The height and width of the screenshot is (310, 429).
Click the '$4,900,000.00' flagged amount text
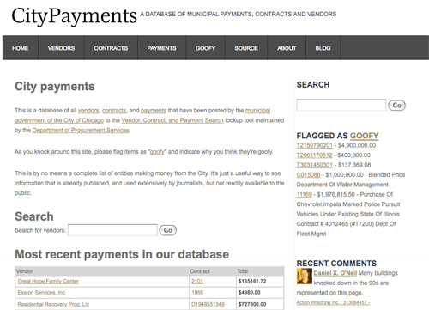point(357,145)
